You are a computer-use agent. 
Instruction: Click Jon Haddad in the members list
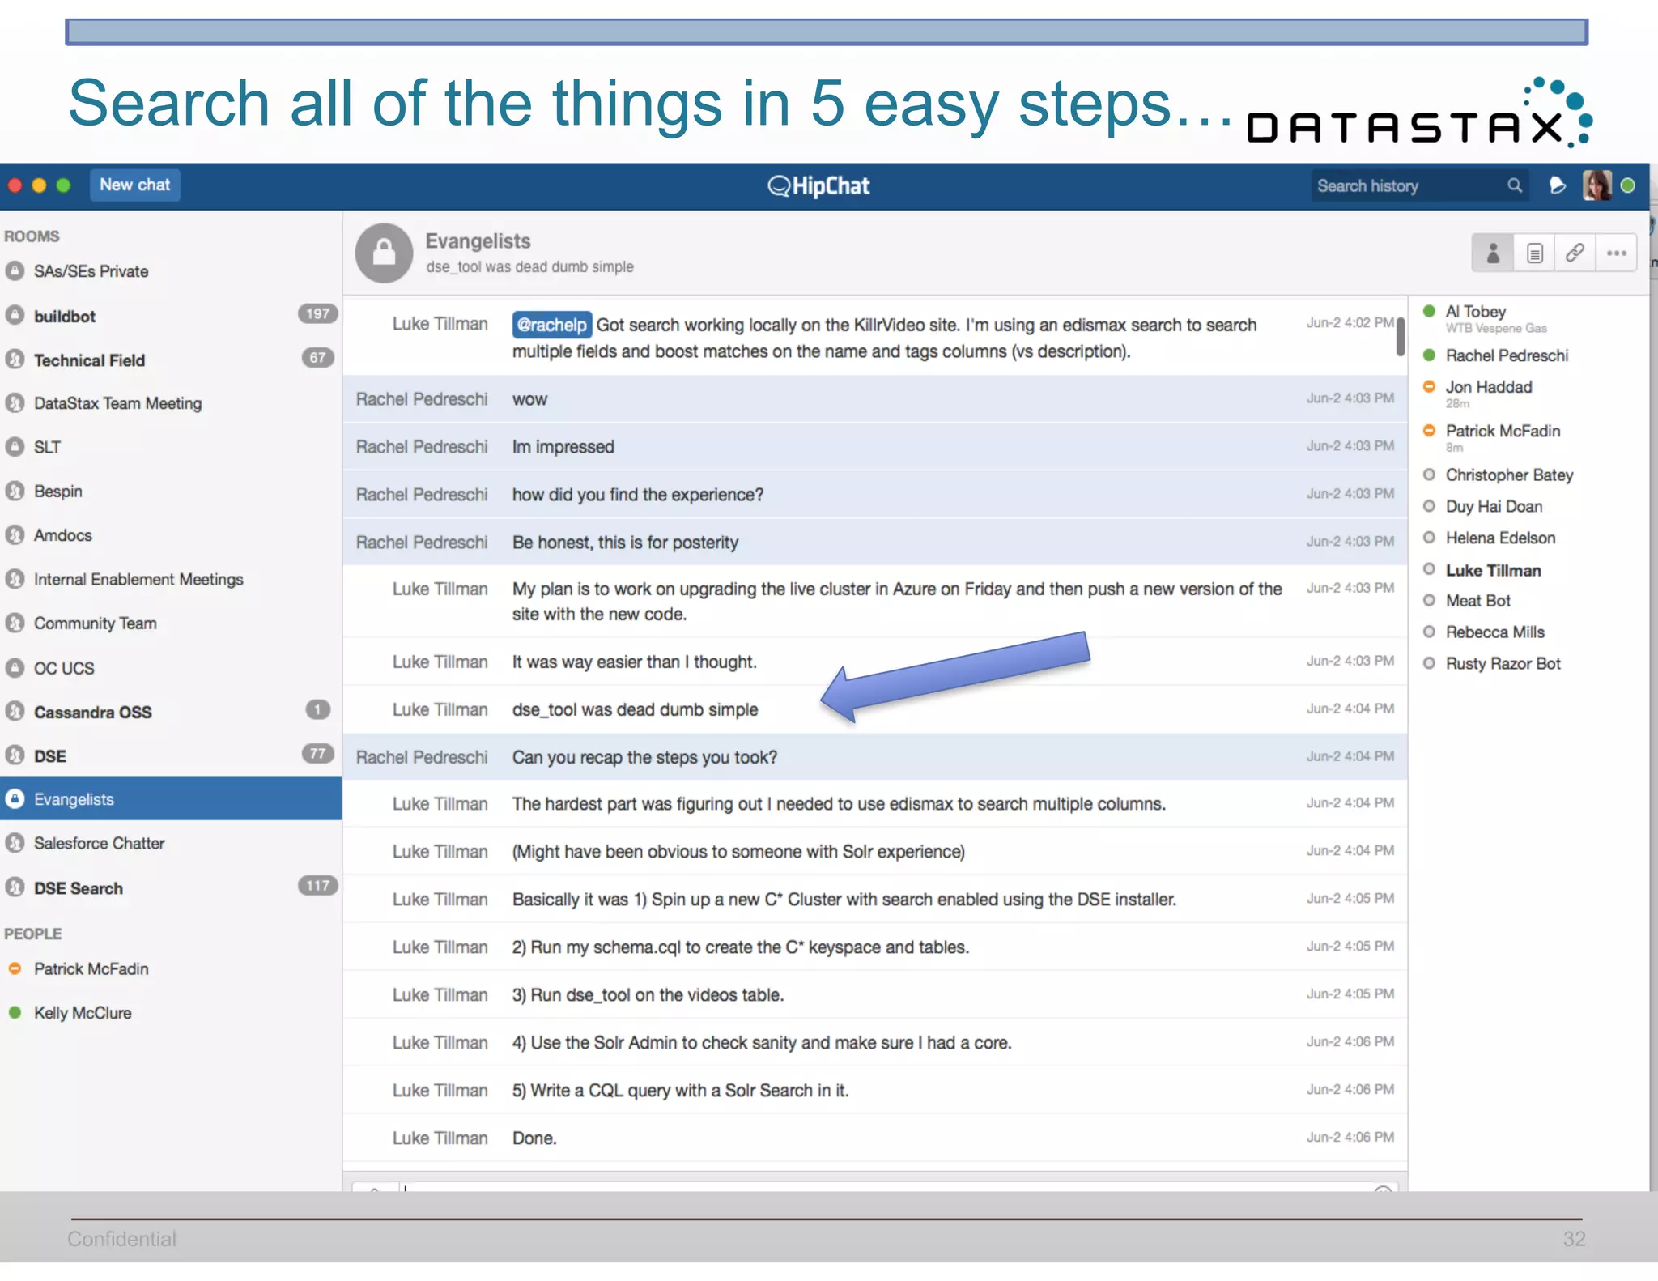pyautogui.click(x=1488, y=387)
